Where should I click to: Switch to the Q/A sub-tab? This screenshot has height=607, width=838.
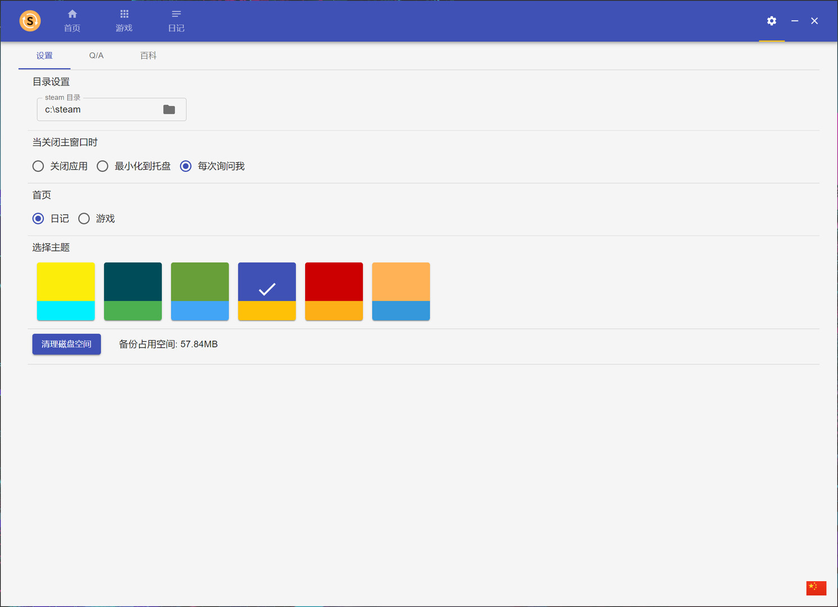coord(96,56)
